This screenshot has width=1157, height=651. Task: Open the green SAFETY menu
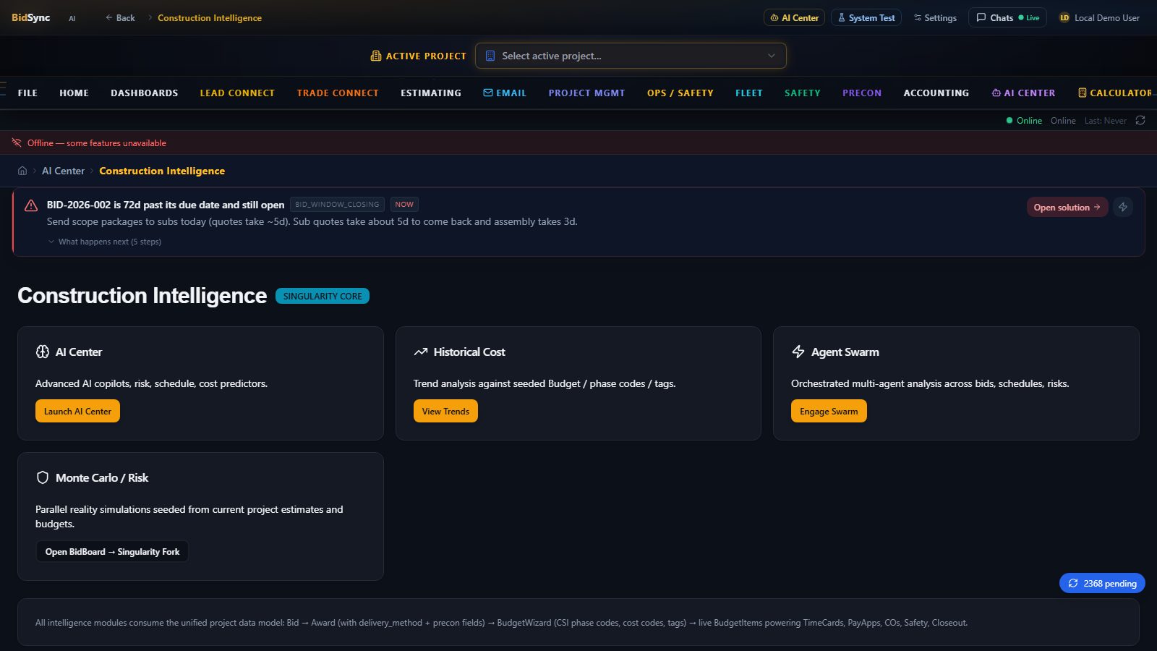pos(802,93)
